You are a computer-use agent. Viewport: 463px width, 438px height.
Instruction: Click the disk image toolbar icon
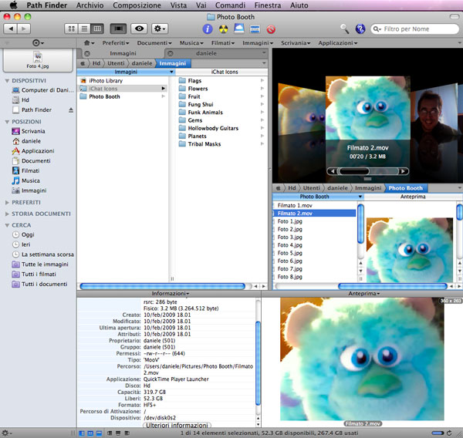239,29
